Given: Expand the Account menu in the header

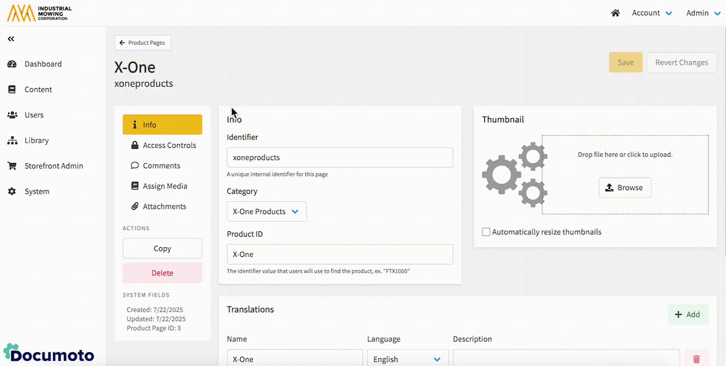Looking at the screenshot, I should tap(651, 13).
